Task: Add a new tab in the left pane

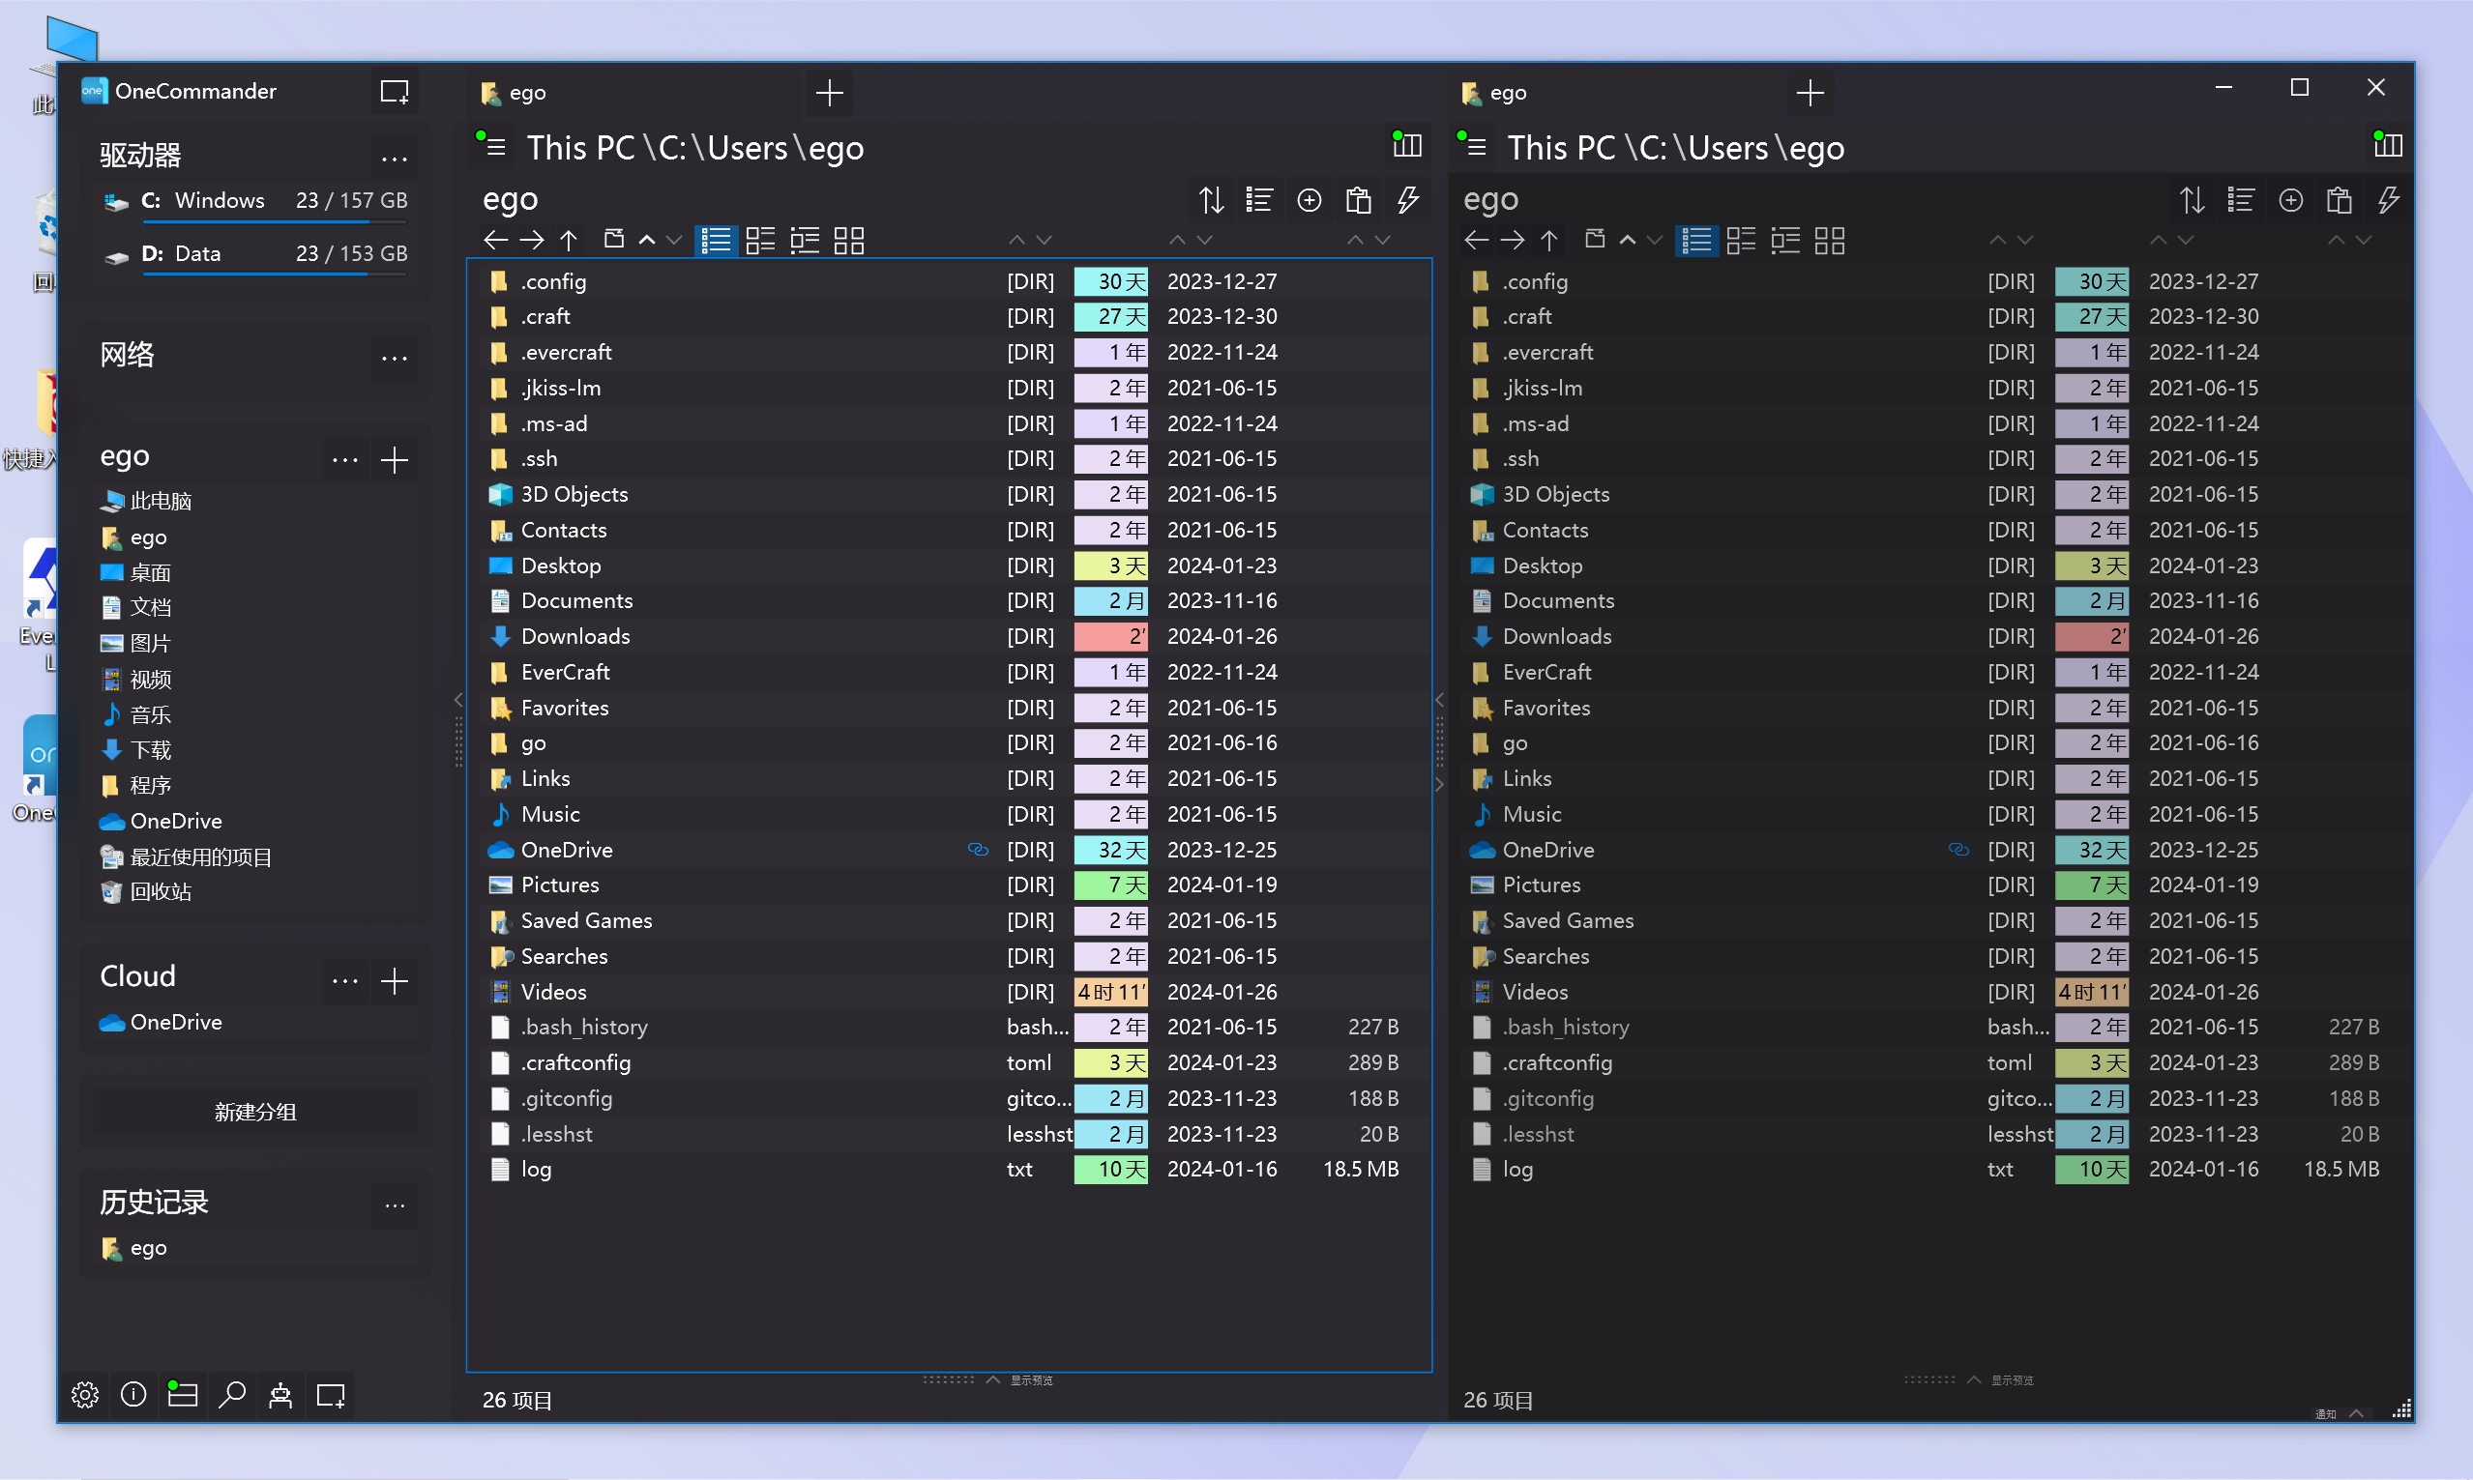Action: click(x=829, y=93)
